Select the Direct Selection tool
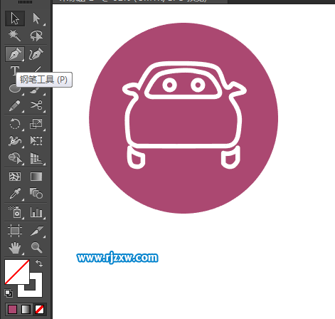 [x=36, y=19]
